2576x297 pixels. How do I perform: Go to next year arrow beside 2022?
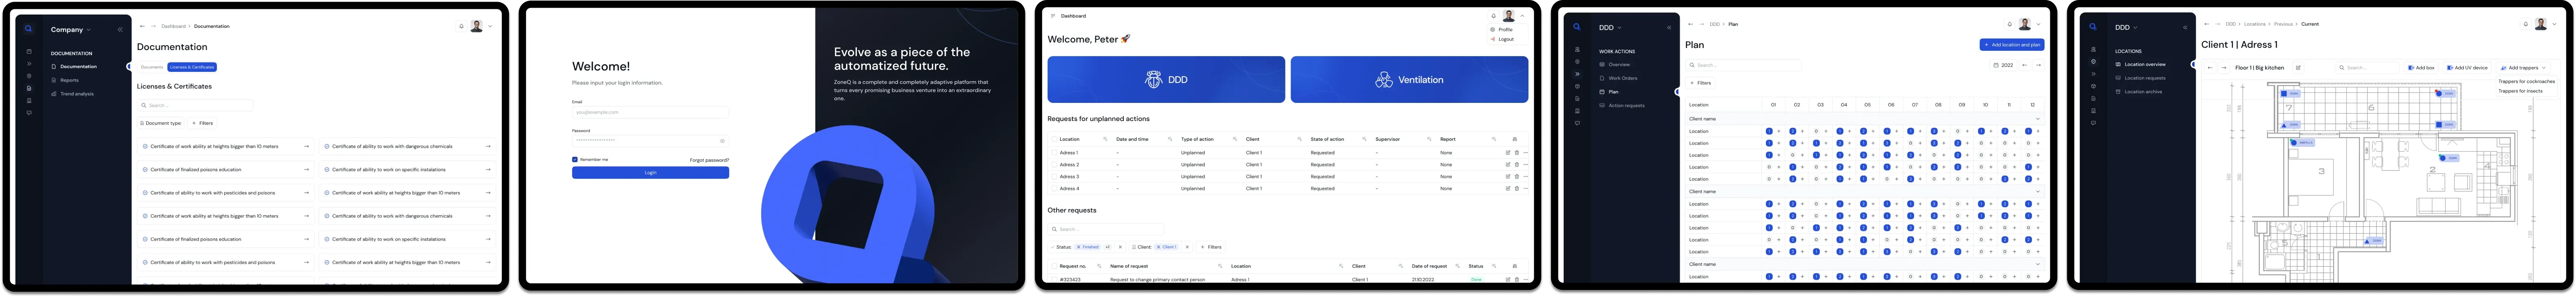click(2039, 65)
